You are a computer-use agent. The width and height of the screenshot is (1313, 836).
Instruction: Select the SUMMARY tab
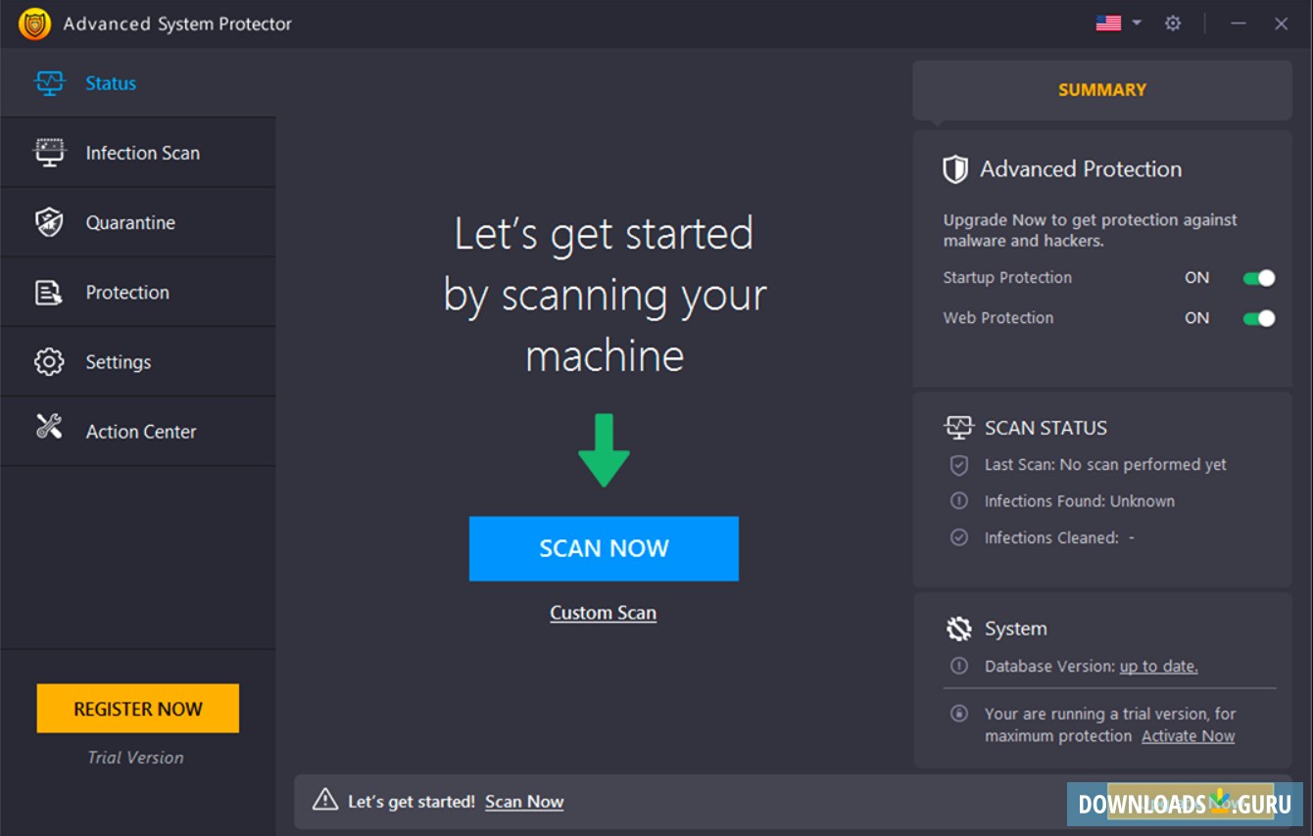(1102, 90)
